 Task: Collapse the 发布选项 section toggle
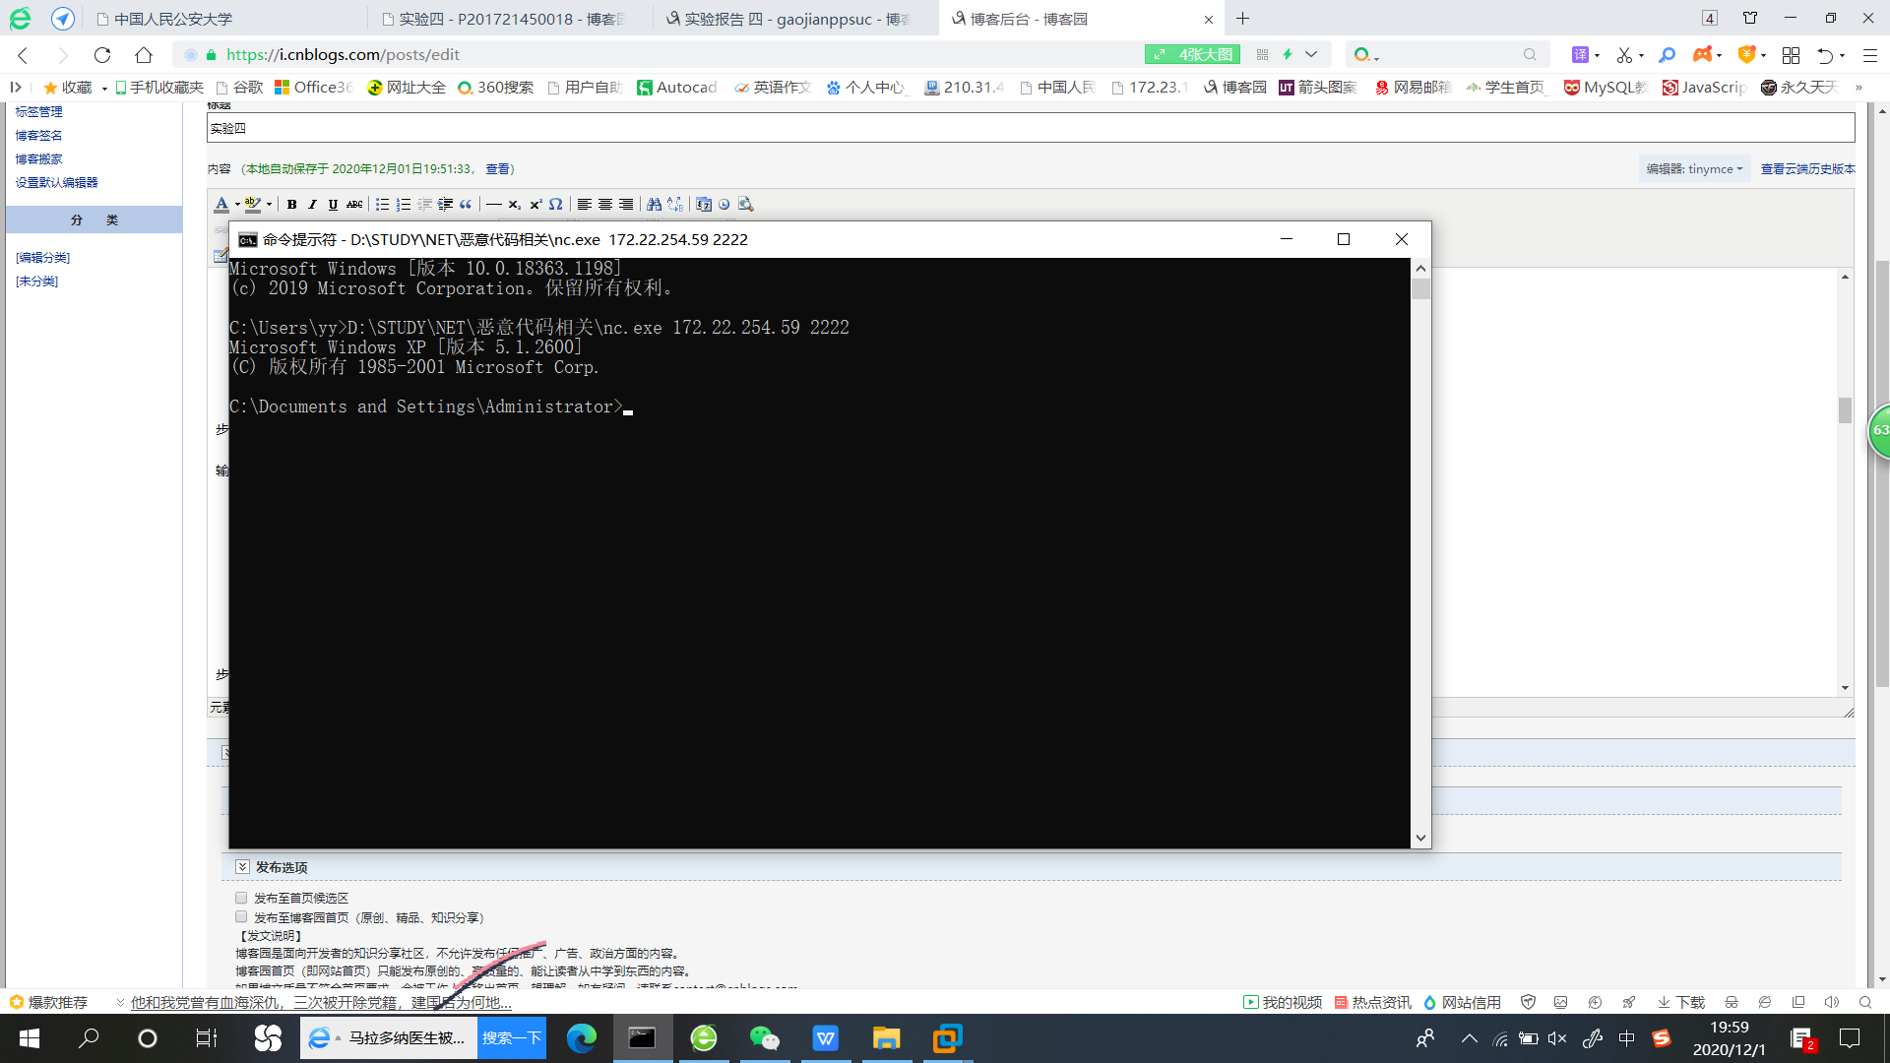coord(242,867)
